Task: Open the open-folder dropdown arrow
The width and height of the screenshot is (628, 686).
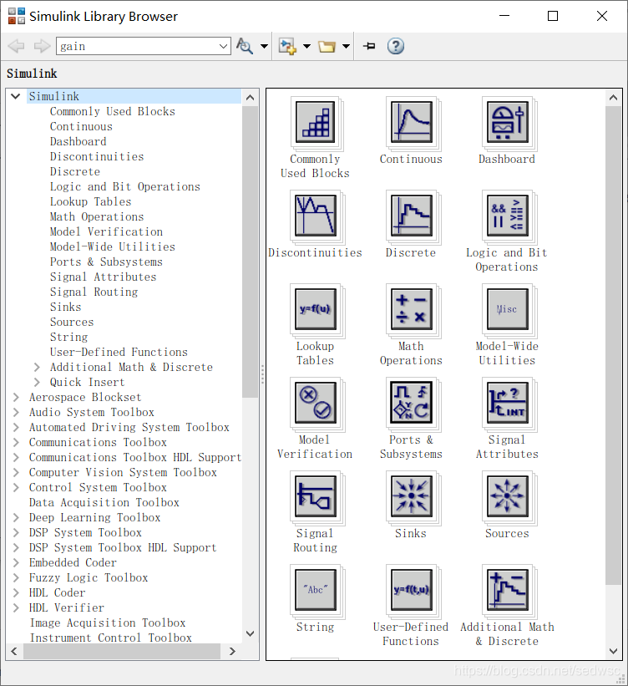Action: point(346,46)
